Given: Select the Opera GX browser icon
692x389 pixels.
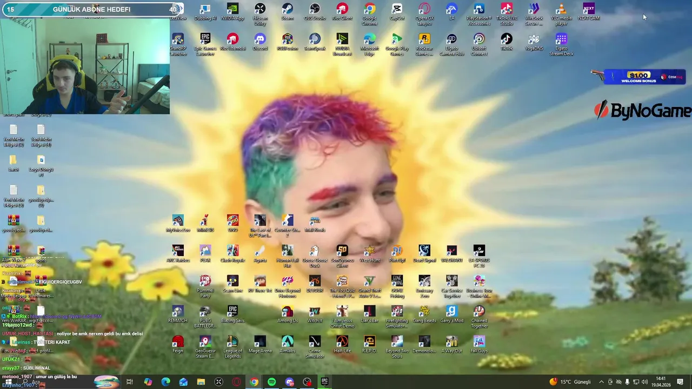Looking at the screenshot, I should pos(424,15).
